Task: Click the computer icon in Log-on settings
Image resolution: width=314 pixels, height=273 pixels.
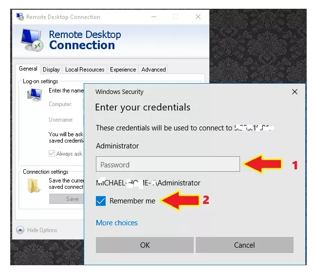Action: (34, 95)
